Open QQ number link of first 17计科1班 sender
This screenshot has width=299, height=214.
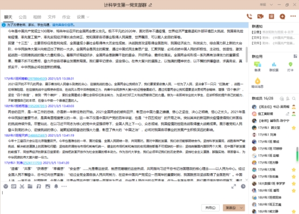37,79
